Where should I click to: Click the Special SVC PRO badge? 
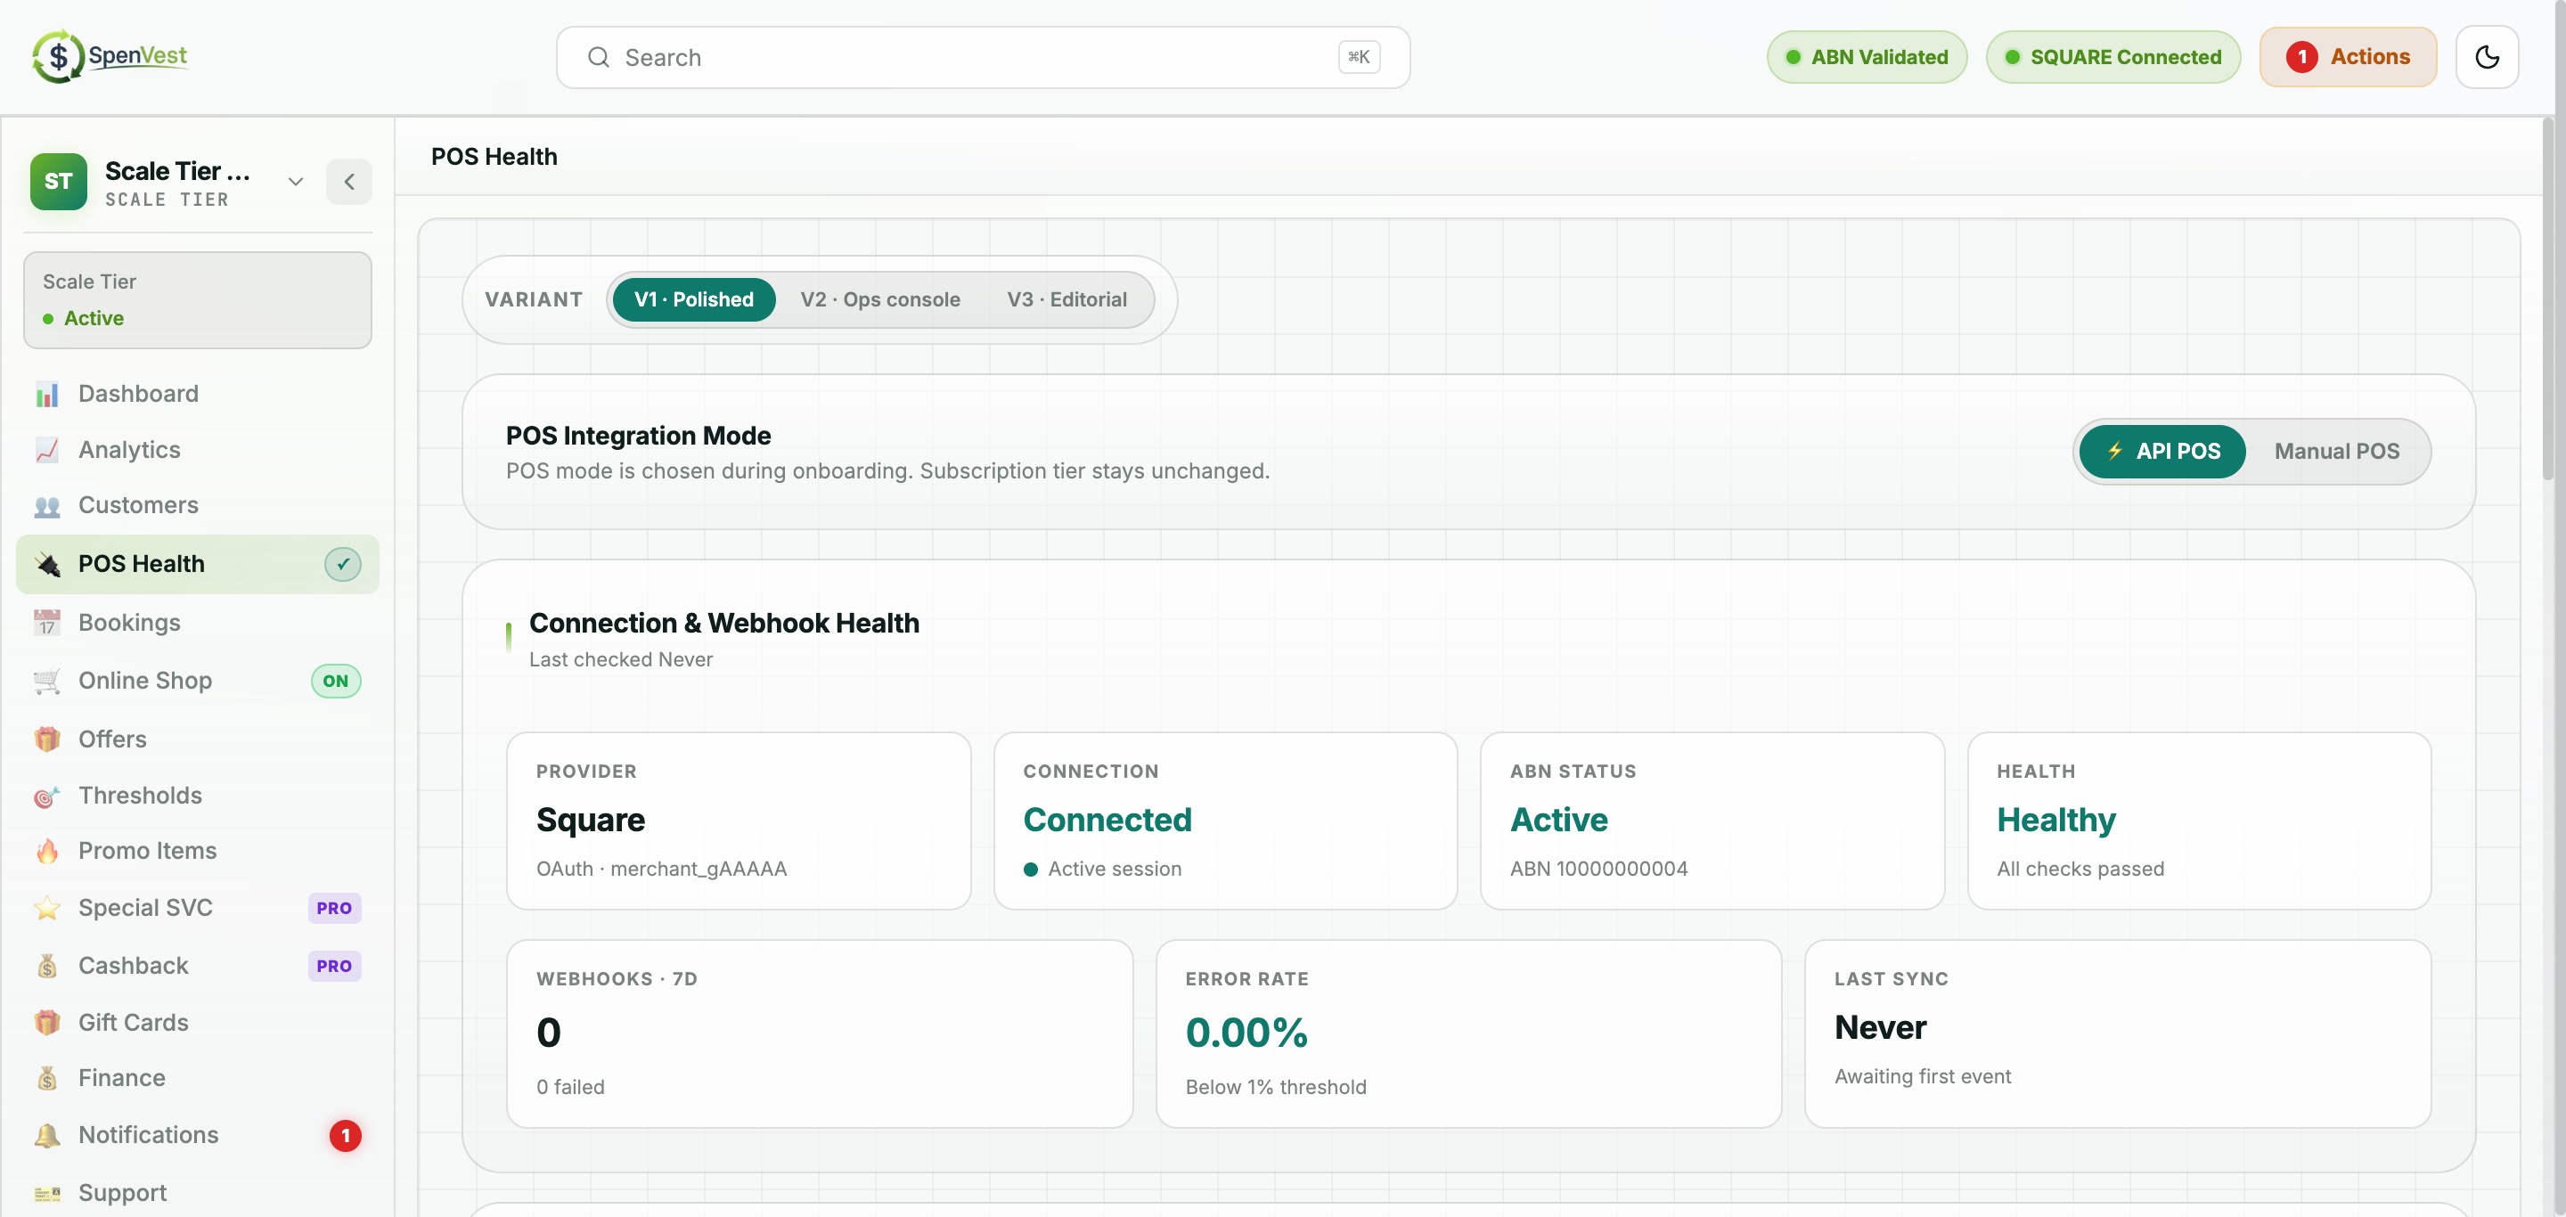[x=334, y=908]
